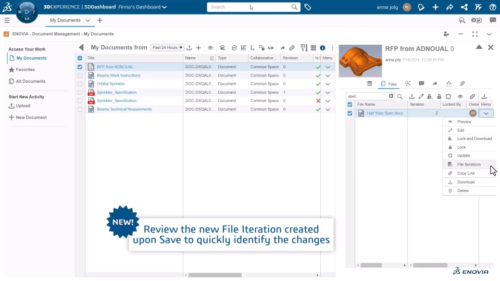Uncheck RFP from ADNOUAL row checkbox

point(80,67)
